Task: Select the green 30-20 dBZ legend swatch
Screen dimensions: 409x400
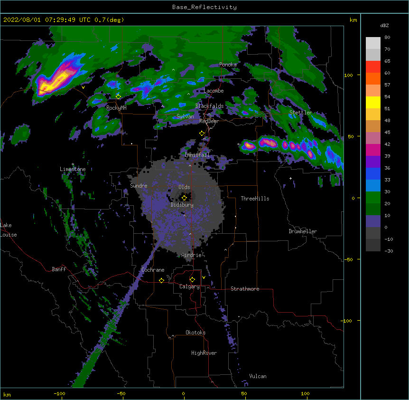Action: (373, 198)
